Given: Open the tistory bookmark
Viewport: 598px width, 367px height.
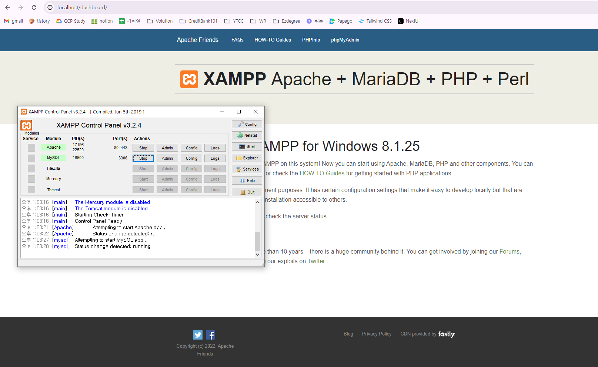Looking at the screenshot, I should click(39, 21).
